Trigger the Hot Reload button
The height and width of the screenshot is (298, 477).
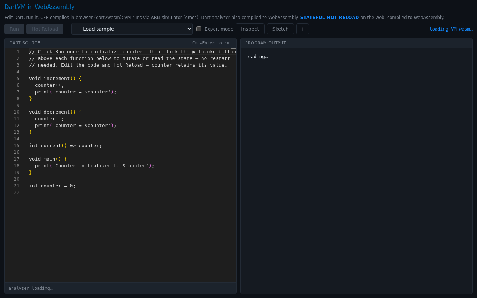(45, 29)
